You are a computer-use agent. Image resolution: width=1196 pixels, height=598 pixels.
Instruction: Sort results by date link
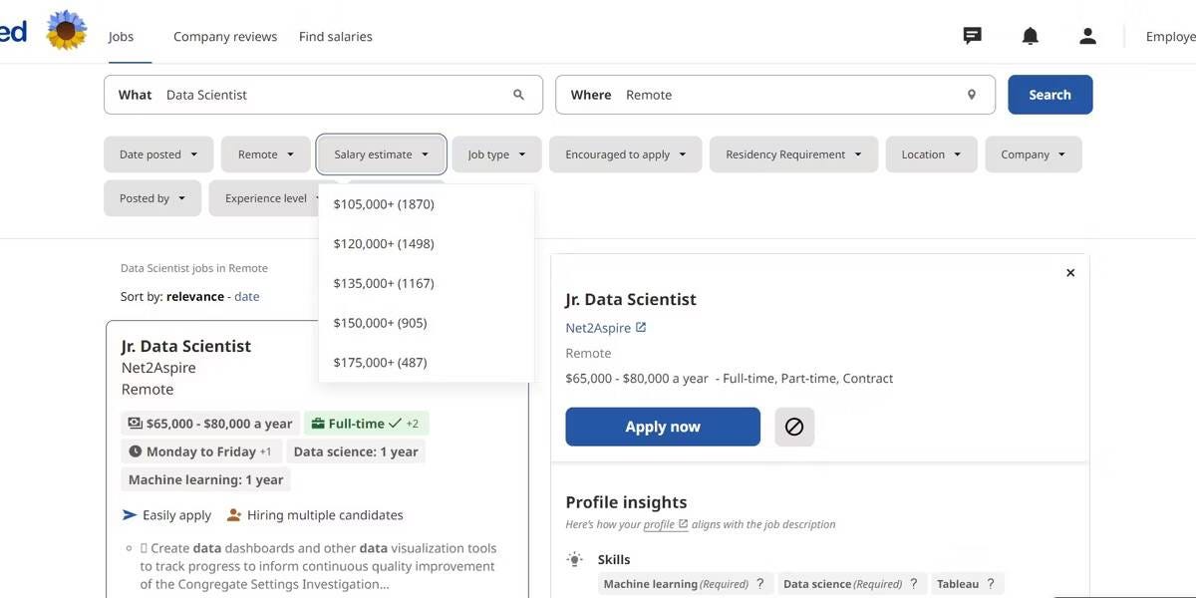(246, 296)
